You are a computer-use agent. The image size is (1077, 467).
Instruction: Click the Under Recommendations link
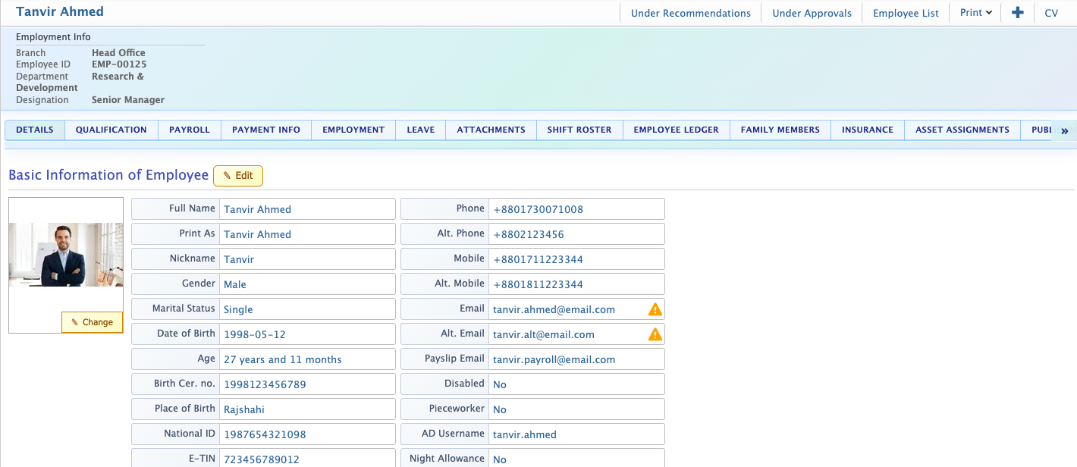click(x=691, y=13)
